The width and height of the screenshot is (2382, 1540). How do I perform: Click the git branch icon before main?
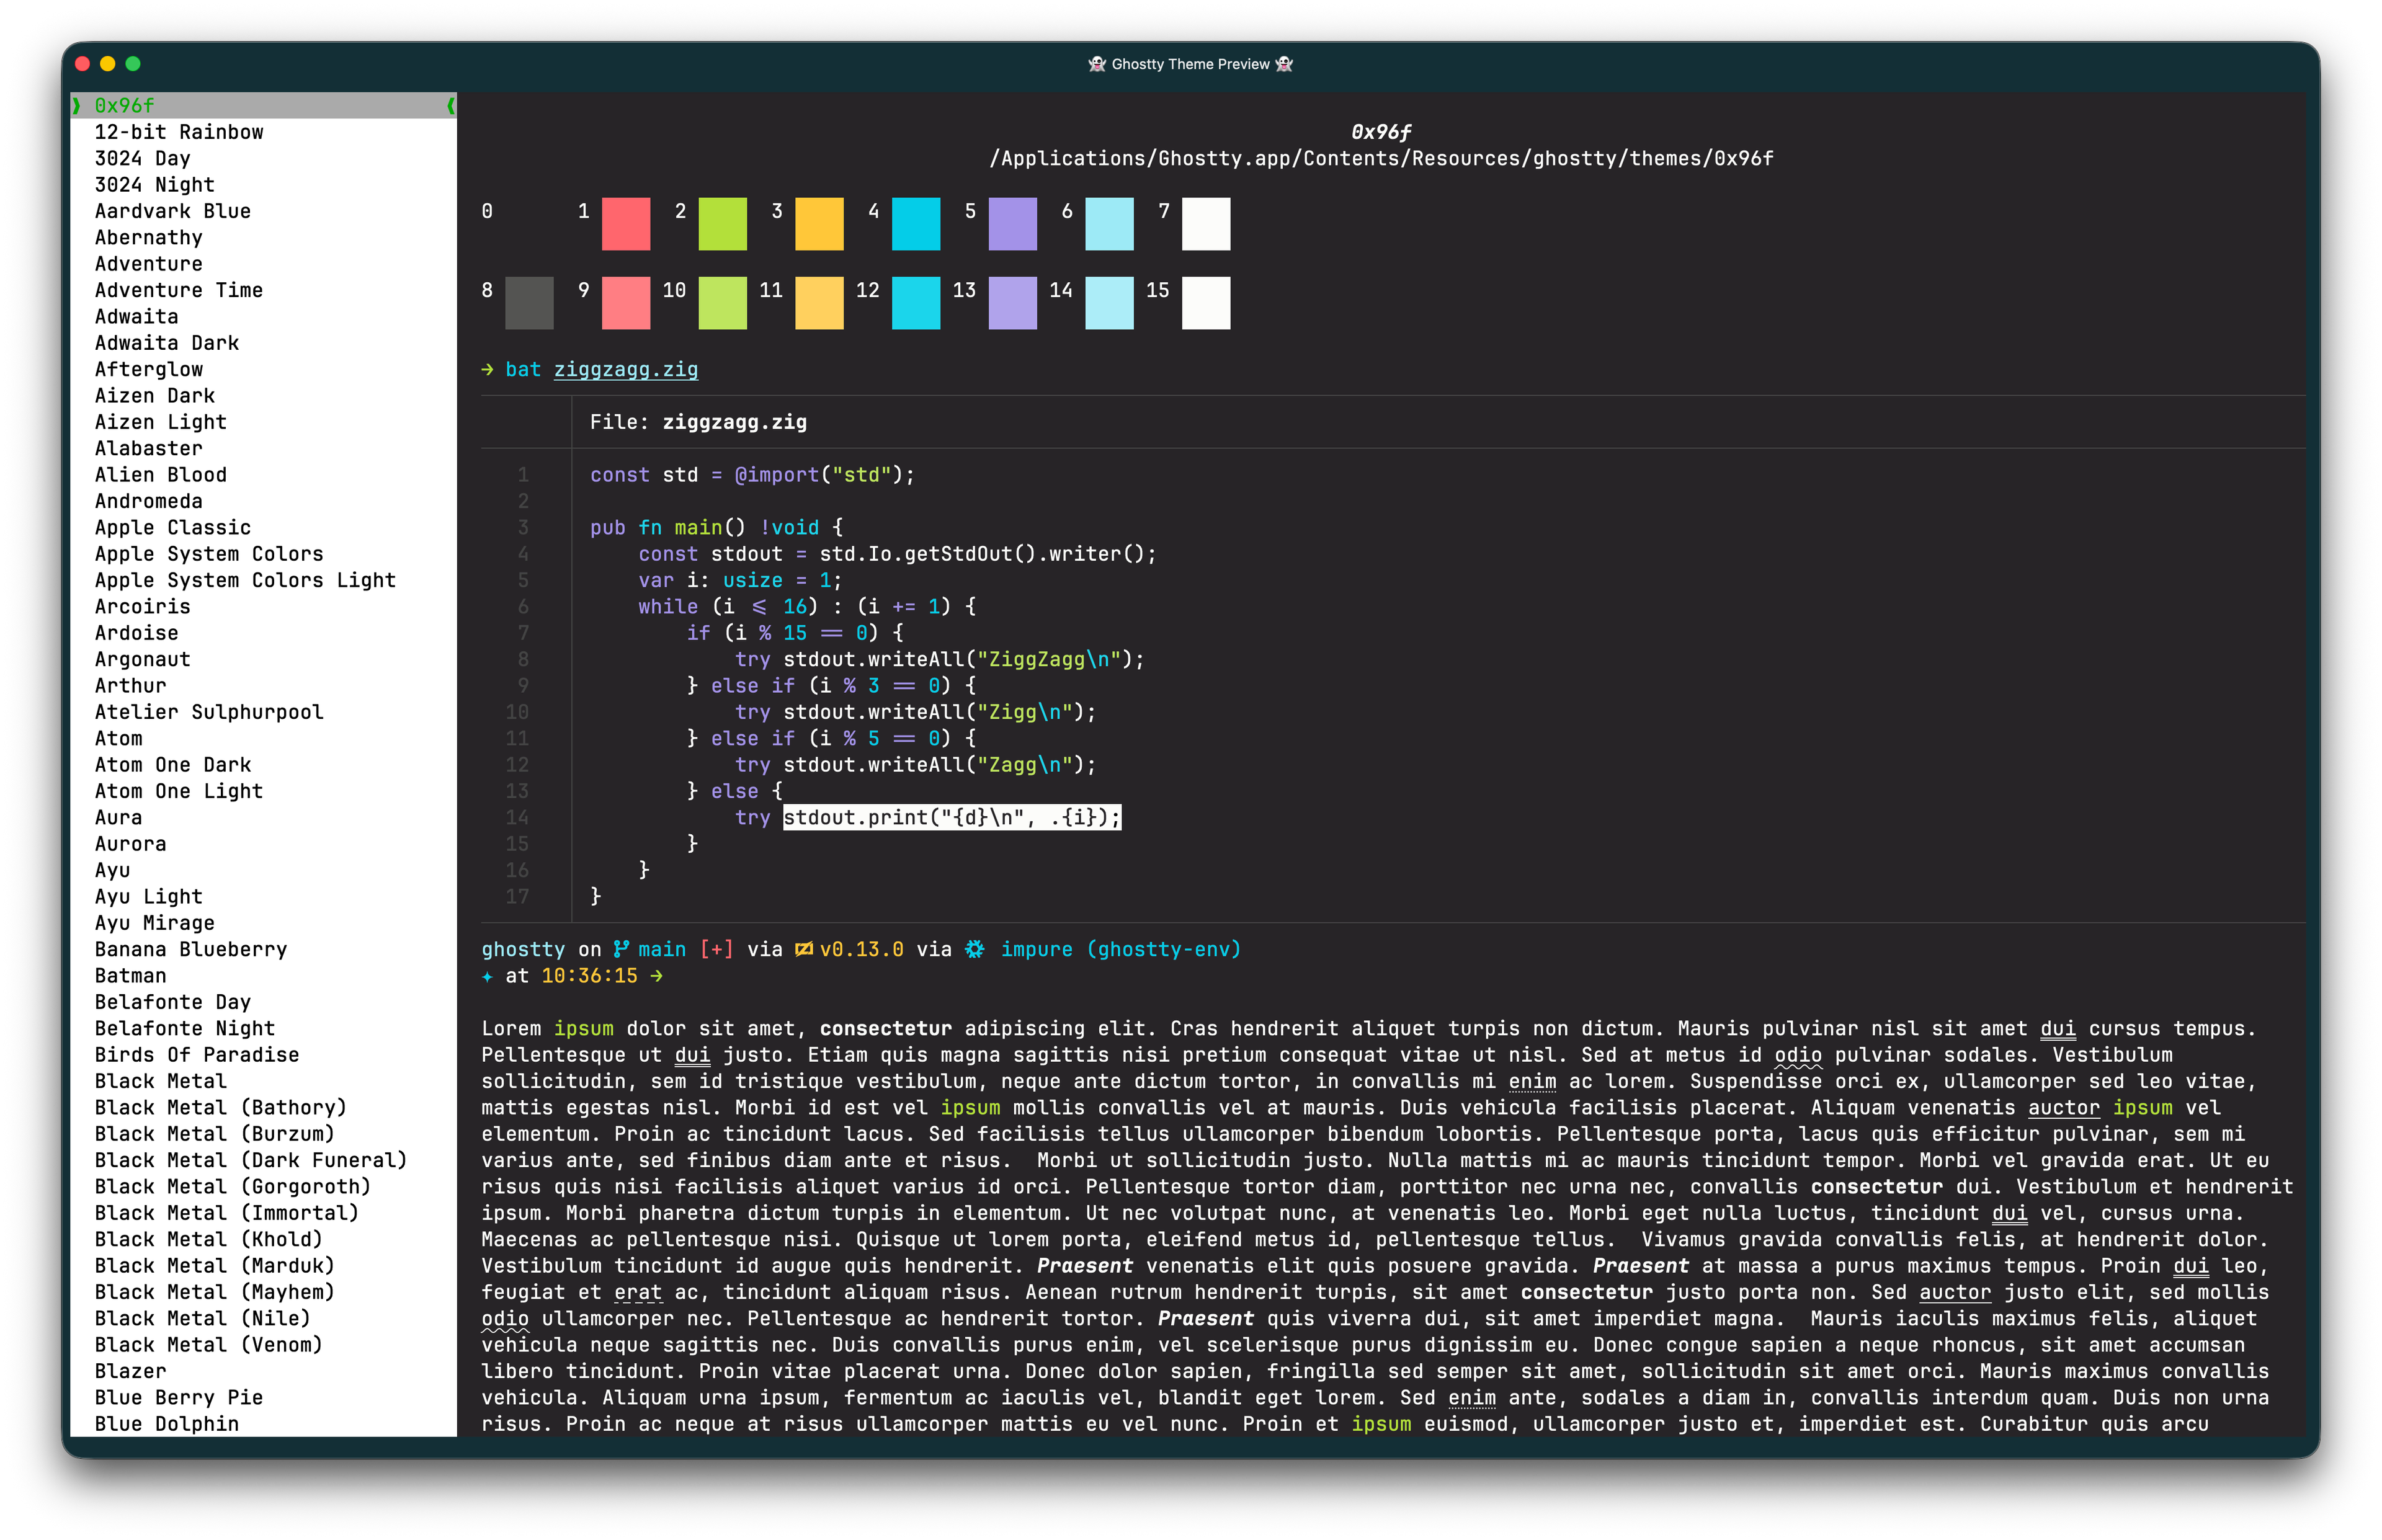tap(621, 949)
